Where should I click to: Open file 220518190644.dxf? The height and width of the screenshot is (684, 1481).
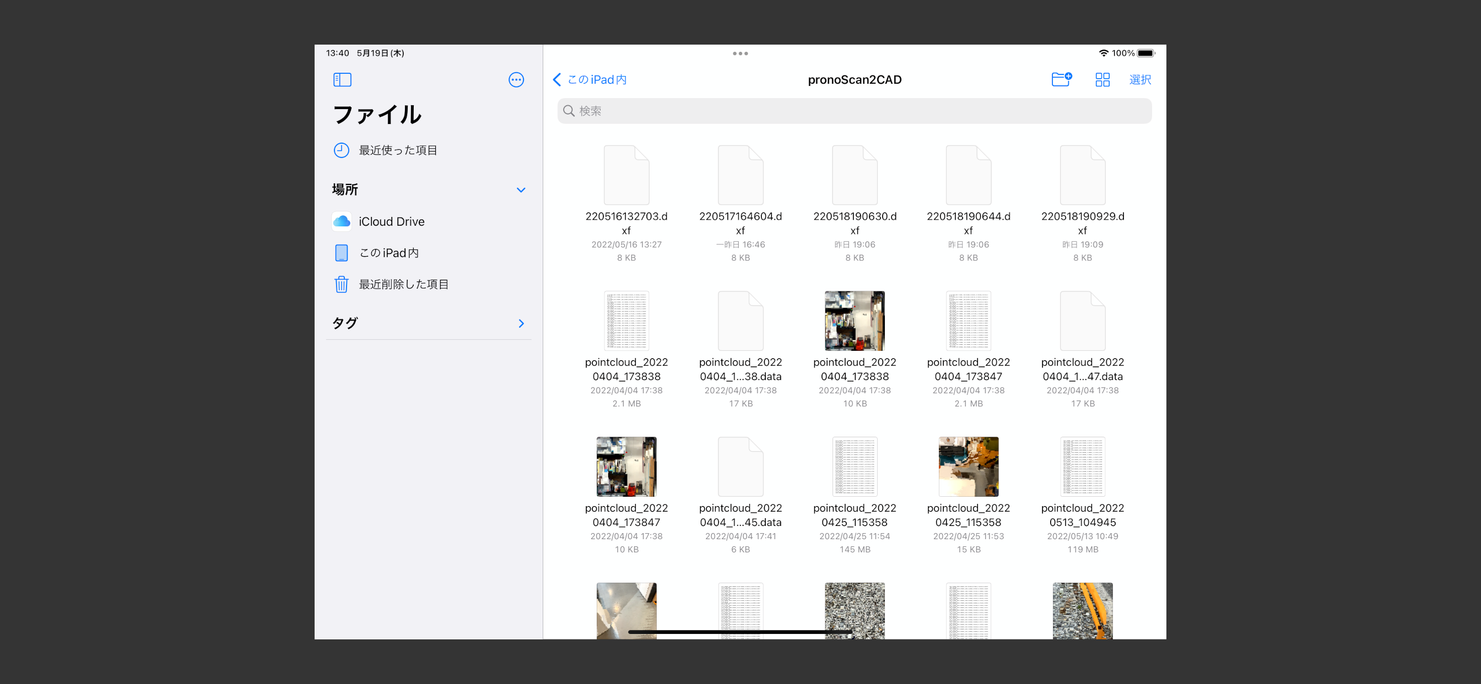coord(968,204)
